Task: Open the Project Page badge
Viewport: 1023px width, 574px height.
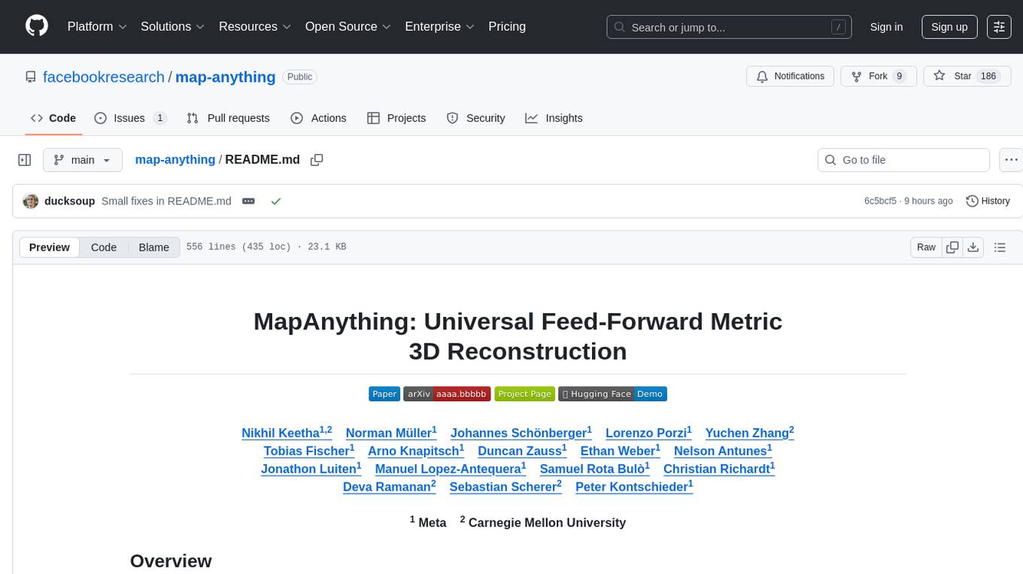Action: pos(525,394)
